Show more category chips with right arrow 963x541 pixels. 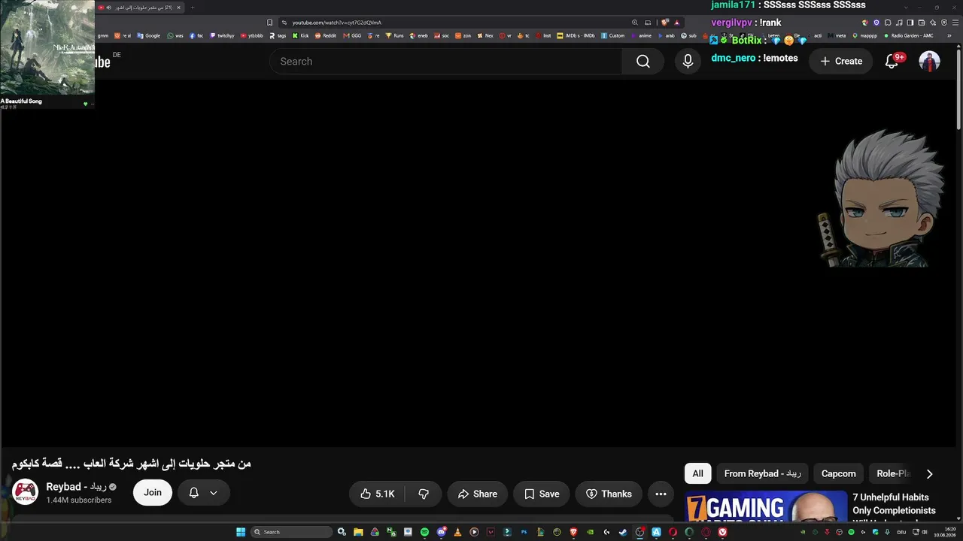tap(929, 474)
